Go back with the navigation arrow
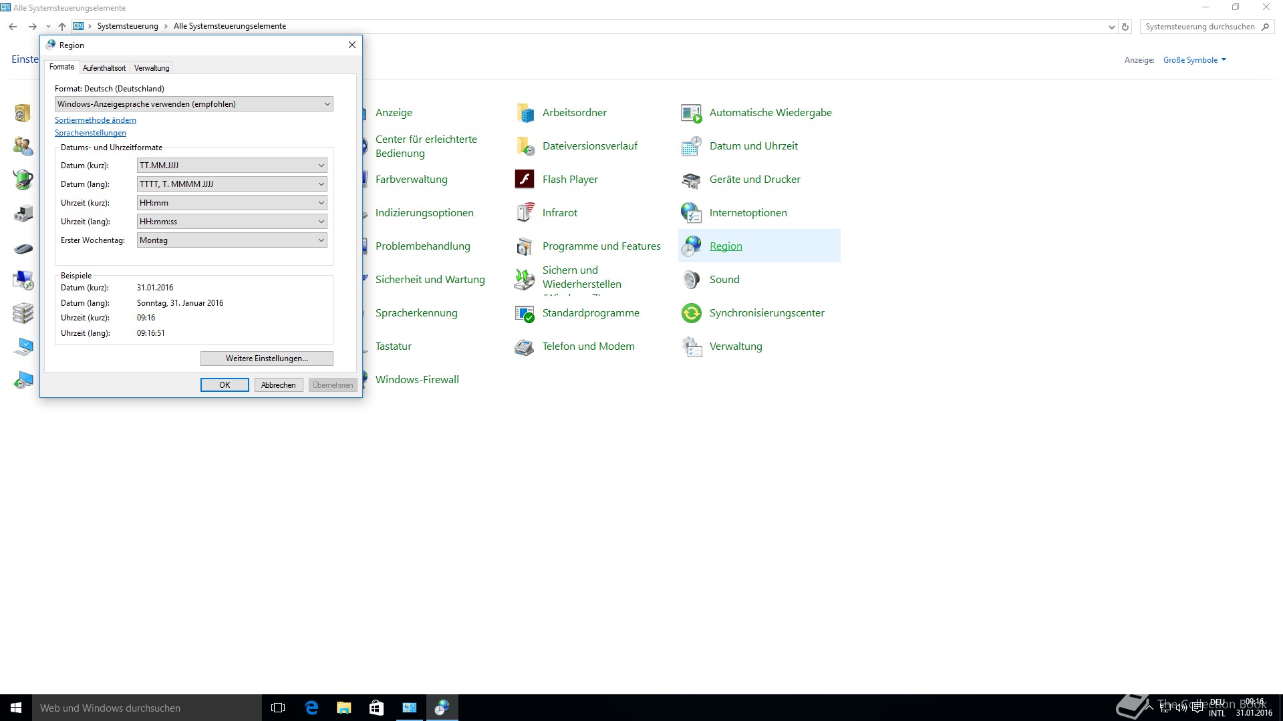 click(13, 27)
